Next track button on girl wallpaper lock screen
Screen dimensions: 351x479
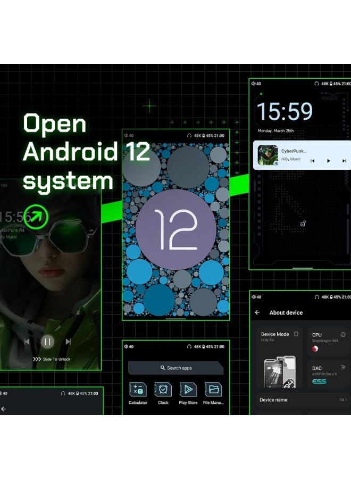coord(68,342)
